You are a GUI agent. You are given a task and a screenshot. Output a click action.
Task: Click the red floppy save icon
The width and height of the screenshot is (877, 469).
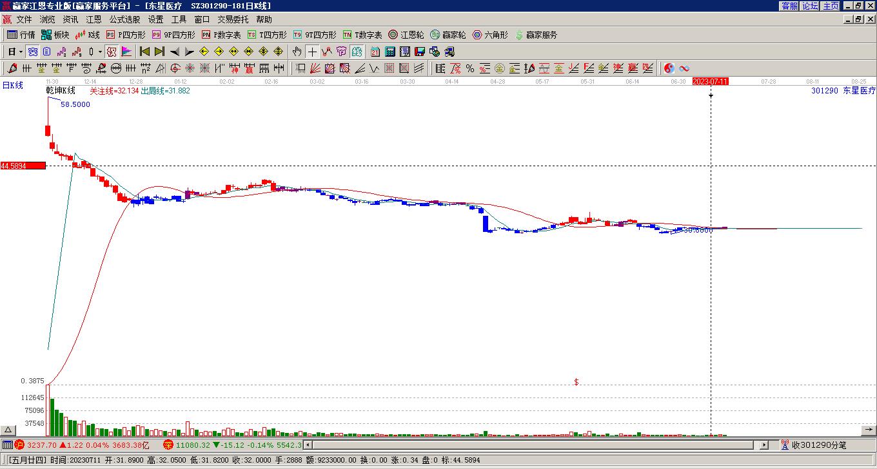click(x=420, y=52)
